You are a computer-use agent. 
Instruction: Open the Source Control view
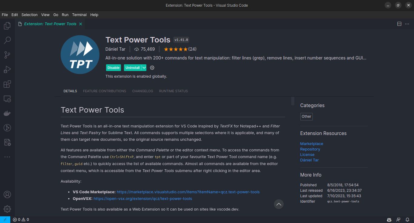click(7, 55)
